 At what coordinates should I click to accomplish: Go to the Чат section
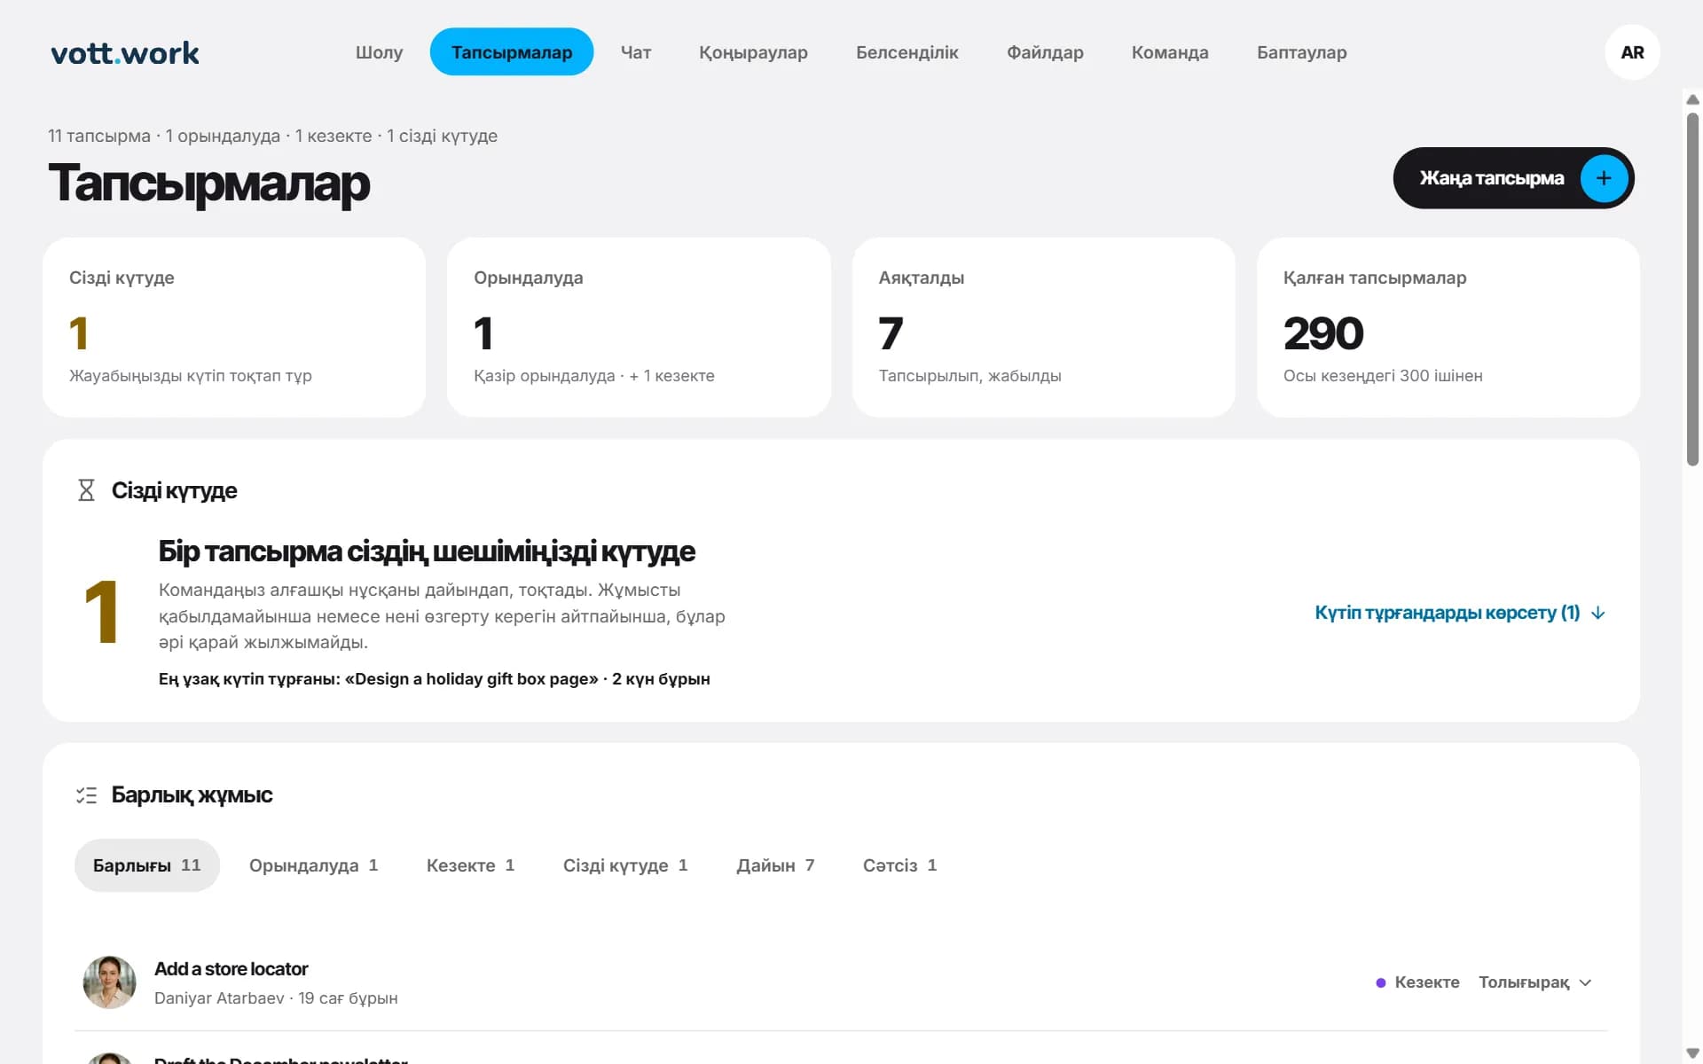636,52
